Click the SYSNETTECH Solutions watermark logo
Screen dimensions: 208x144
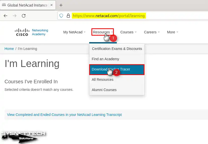point(23,136)
